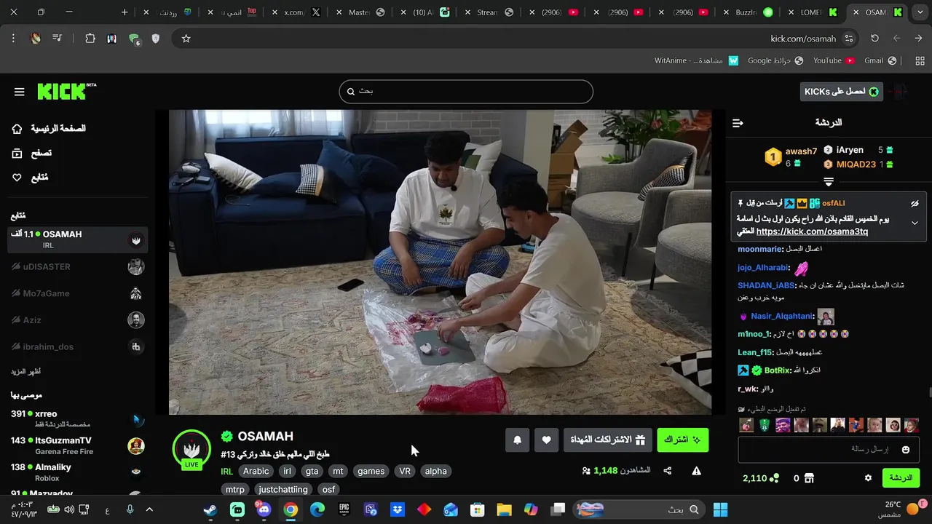Click 'أظهر المزيد' to show more followed channels
Viewport: 932px width, 524px height.
25,371
